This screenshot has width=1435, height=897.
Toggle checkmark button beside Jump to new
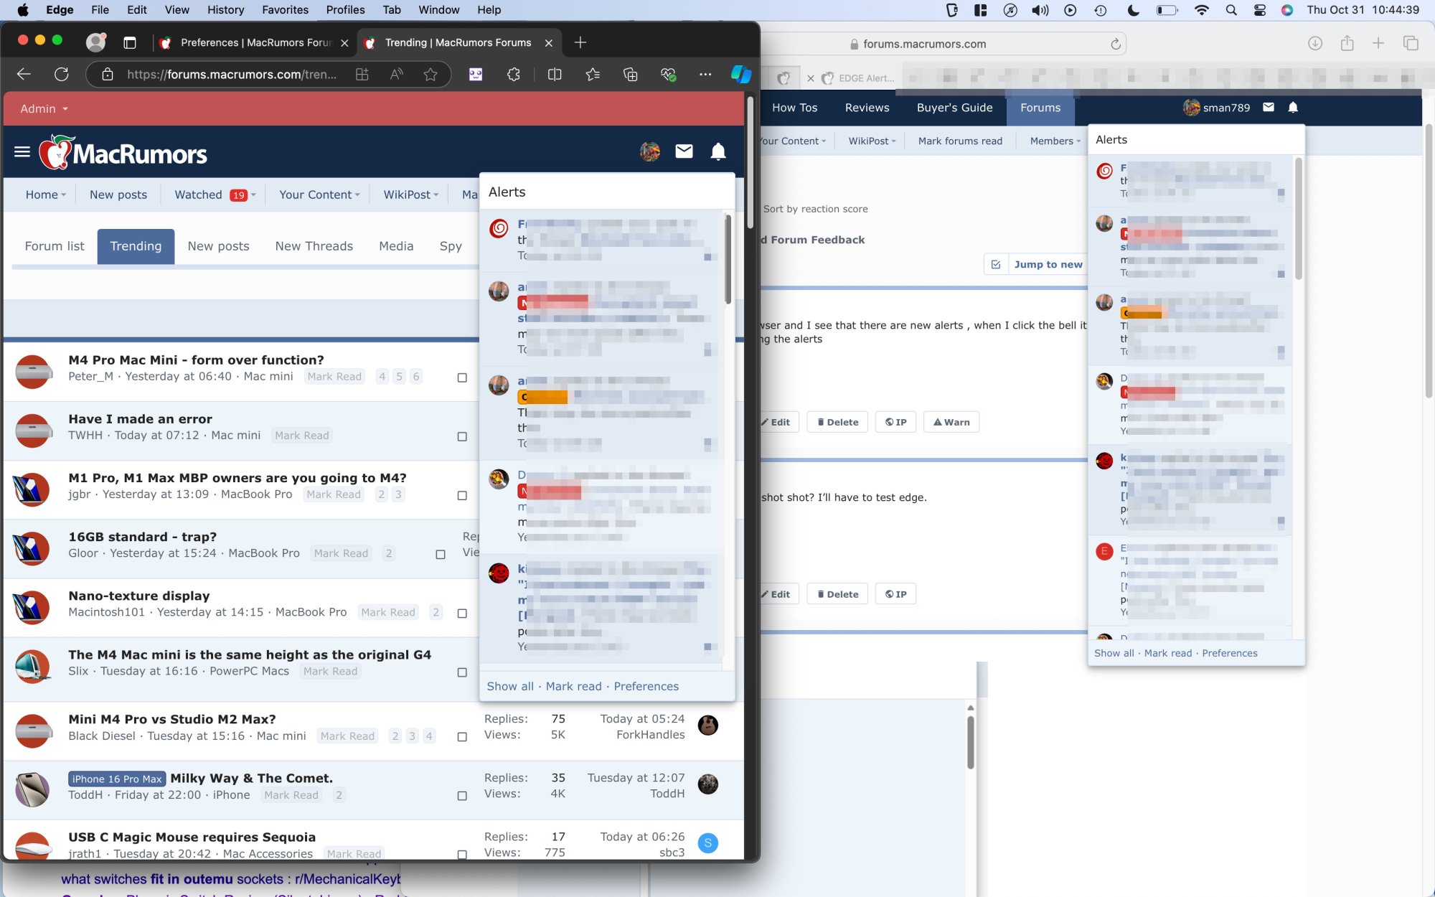tap(996, 264)
